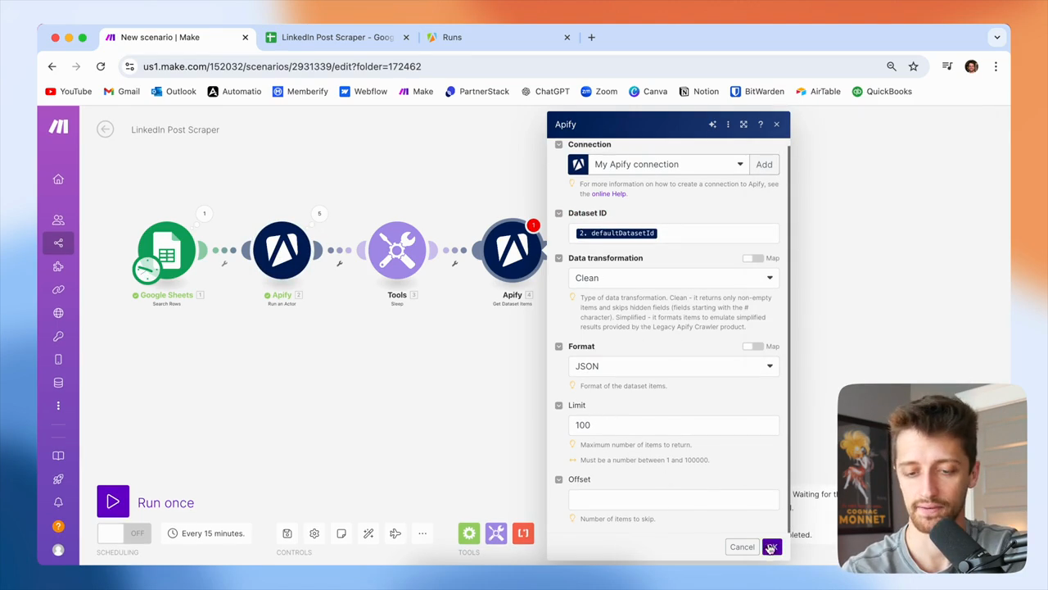
Task: Toggle the Format field checkbox
Action: [559, 347]
